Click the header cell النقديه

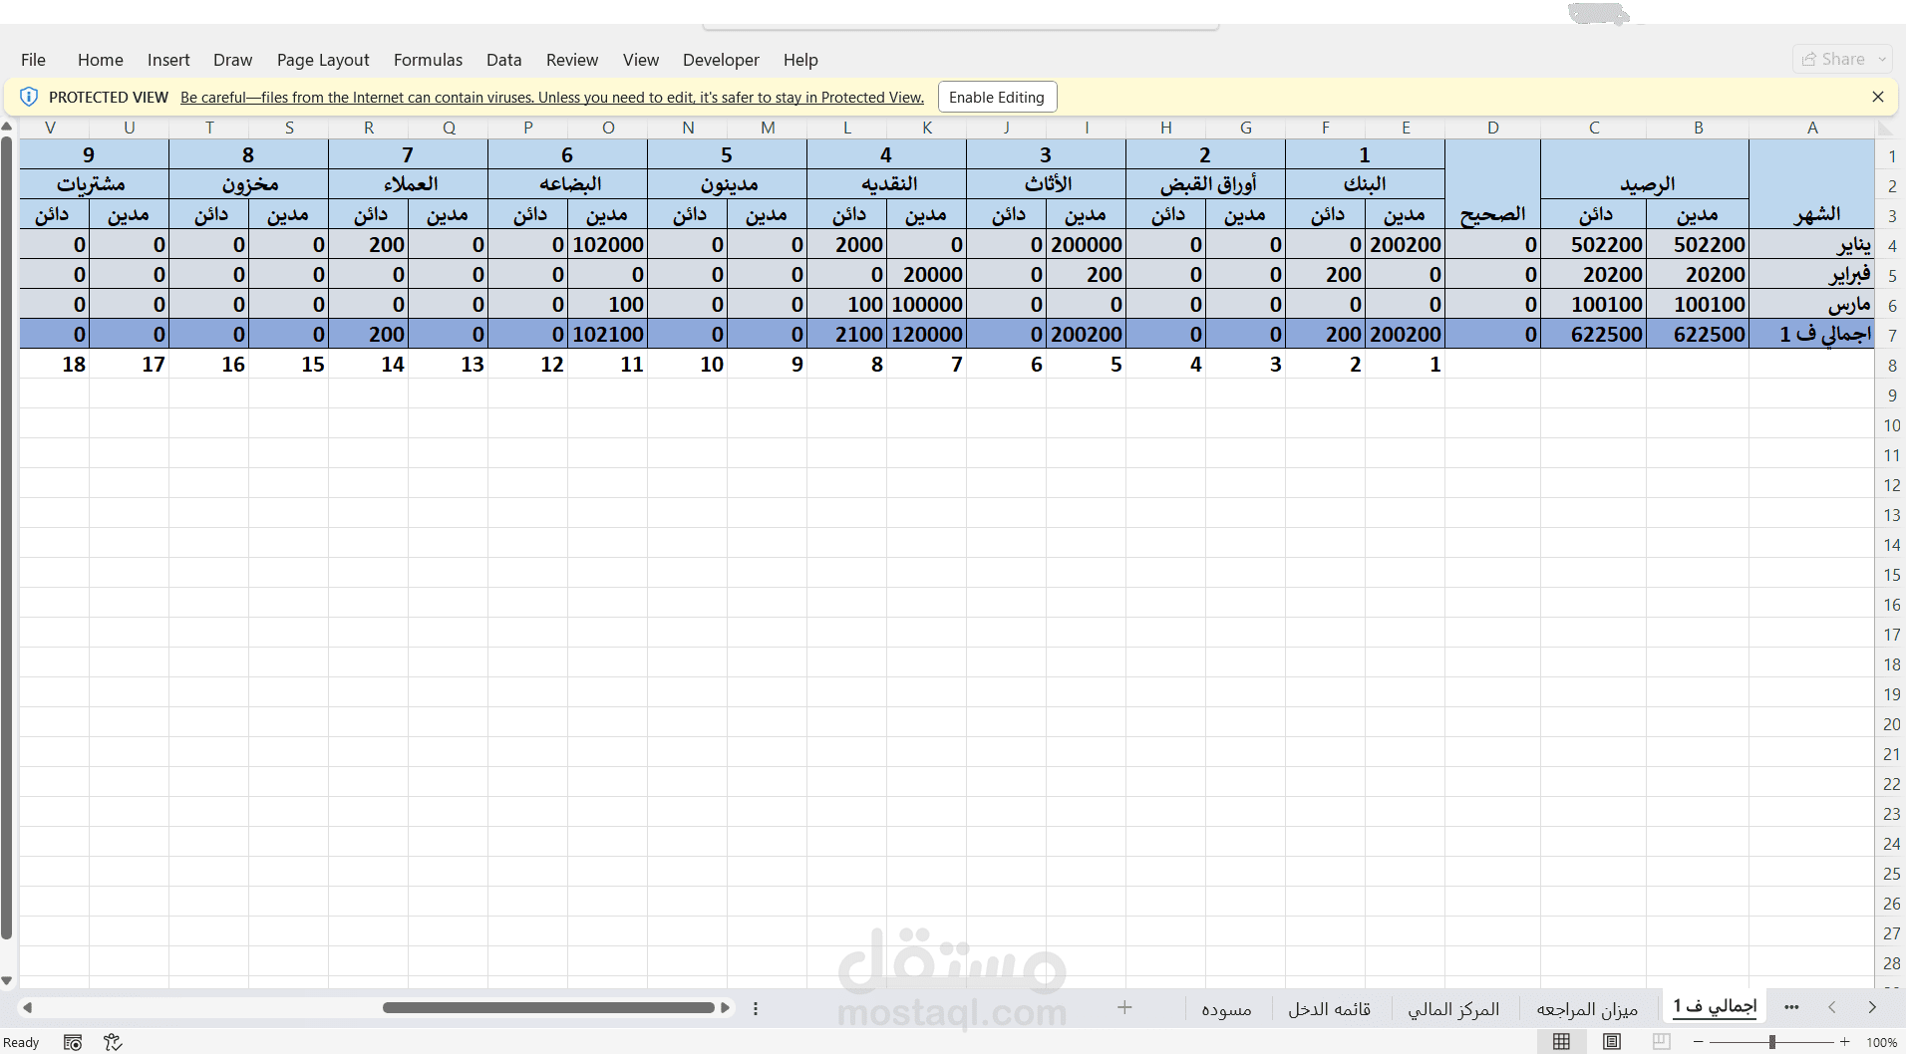[886, 184]
